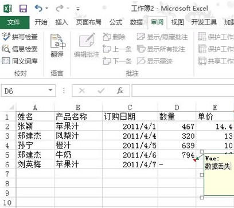
Task: Toggle 显示墨迹 show ink option
Action: pos(155,61)
